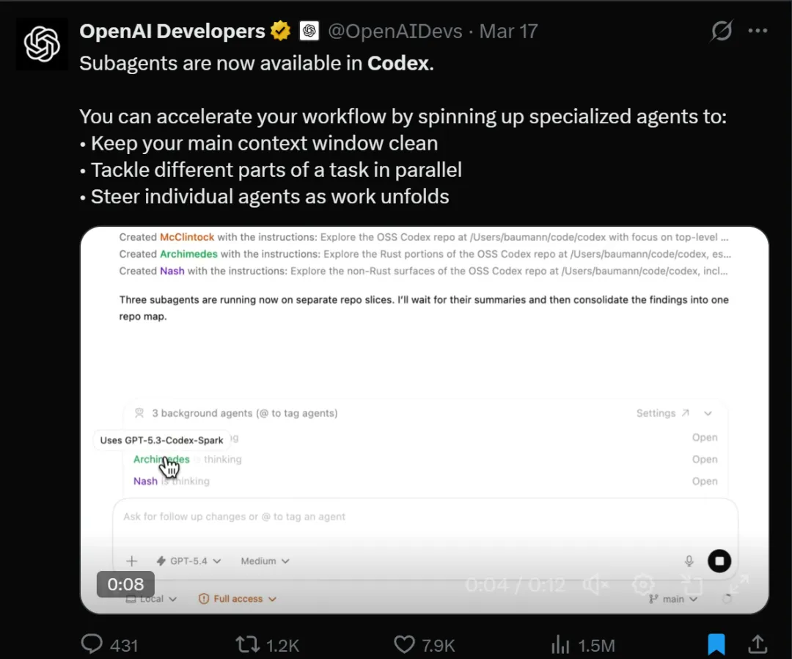
Task: Open the Archimedes agent row
Action: [x=425, y=459]
